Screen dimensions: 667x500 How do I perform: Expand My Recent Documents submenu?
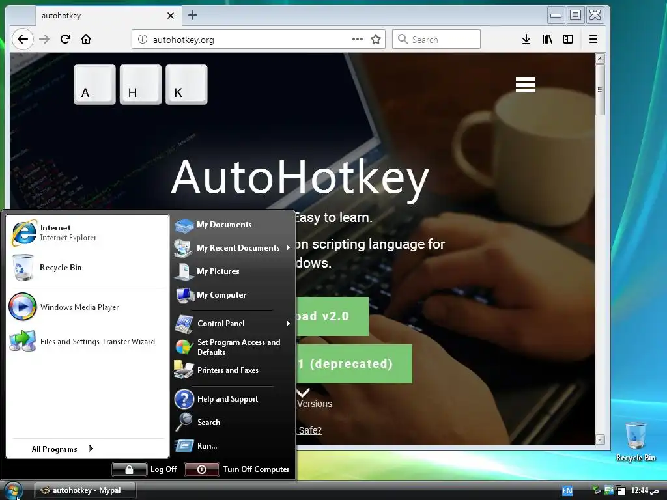pos(233,248)
